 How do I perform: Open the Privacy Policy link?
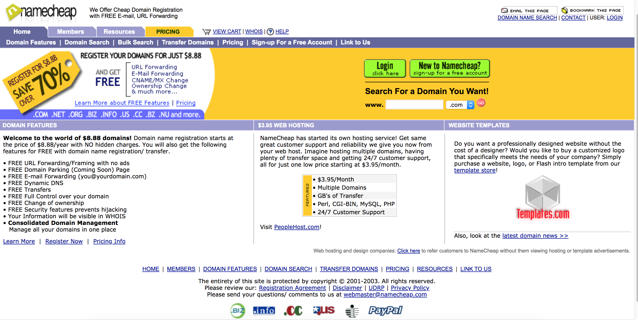410,288
